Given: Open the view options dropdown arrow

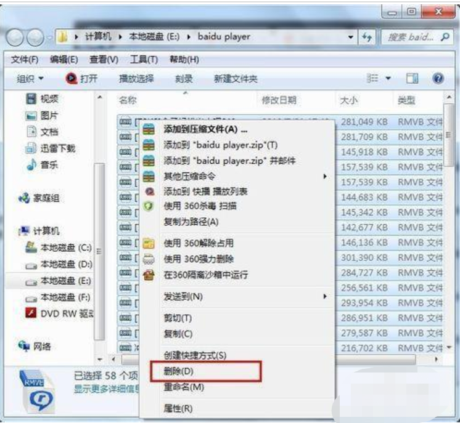Looking at the screenshot, I should pyautogui.click(x=388, y=78).
